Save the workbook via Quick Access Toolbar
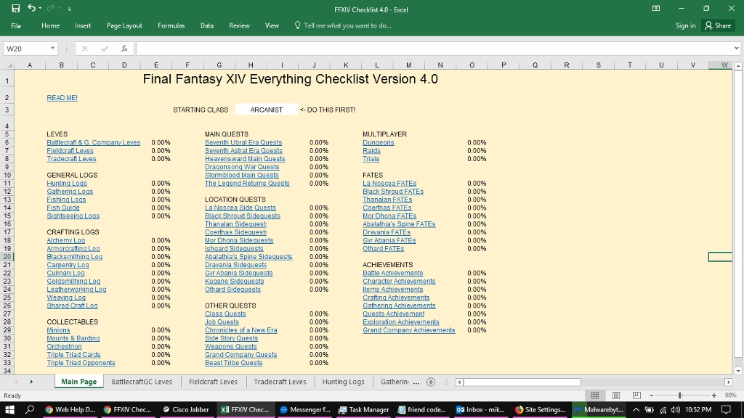The width and height of the screenshot is (744, 418). click(x=16, y=8)
